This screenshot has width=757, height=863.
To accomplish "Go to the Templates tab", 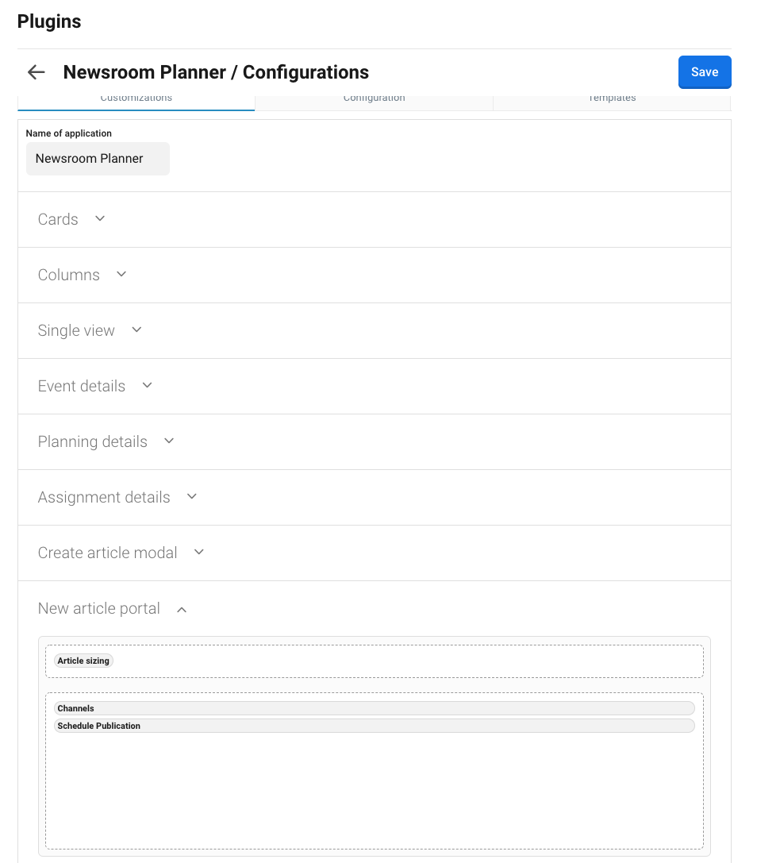I will tap(612, 100).
